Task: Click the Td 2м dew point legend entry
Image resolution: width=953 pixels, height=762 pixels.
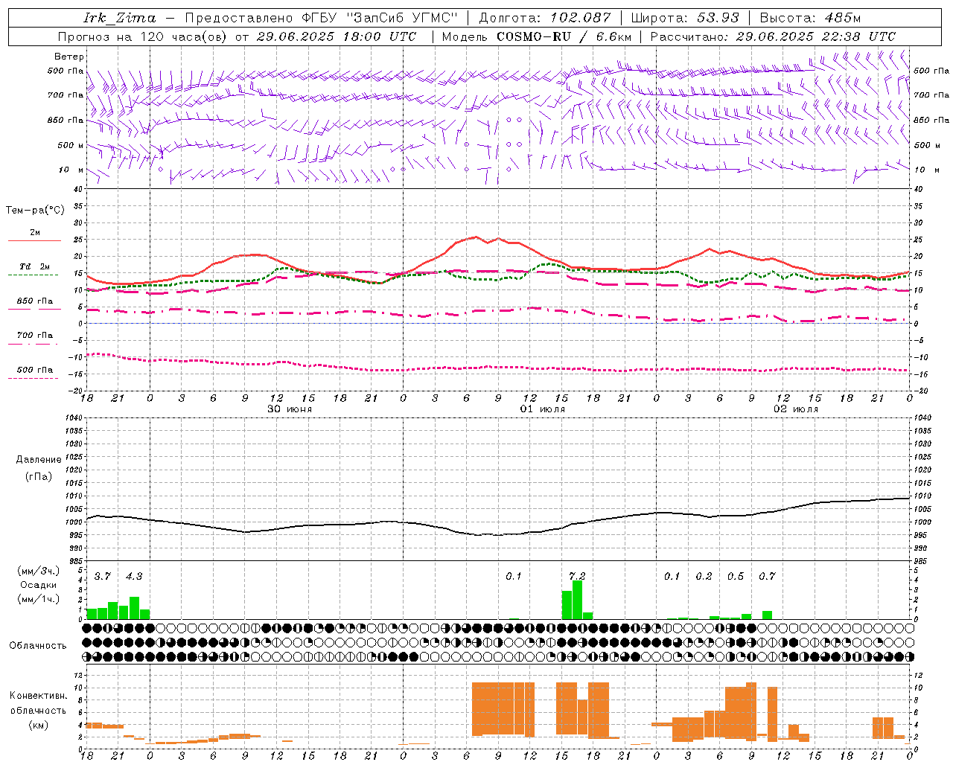Action: click(34, 266)
